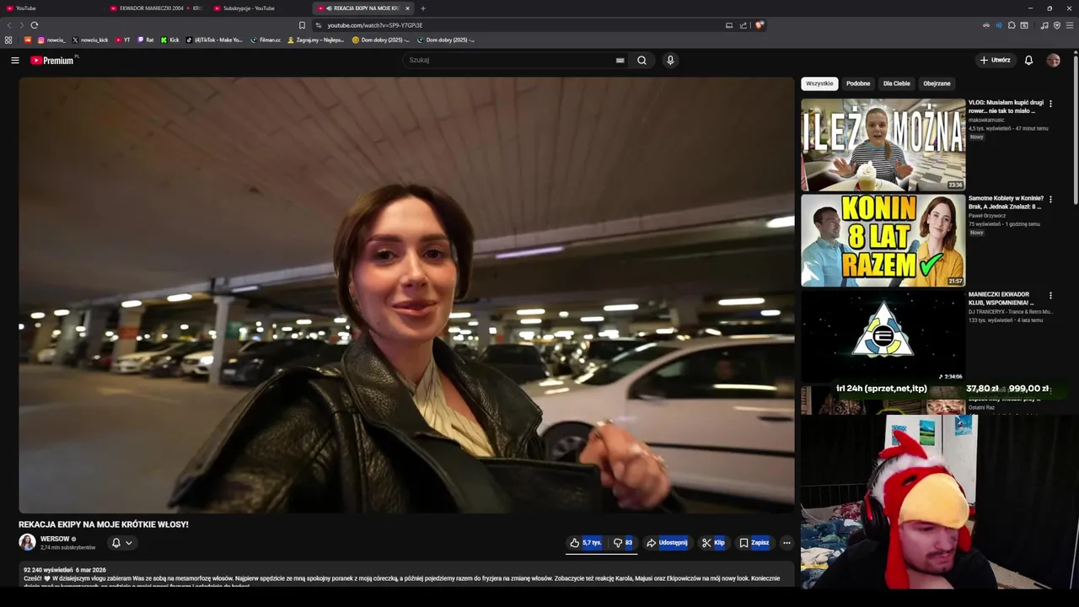The height and width of the screenshot is (607, 1079).
Task: Switch to the YouTube browser tab
Action: pos(51,8)
